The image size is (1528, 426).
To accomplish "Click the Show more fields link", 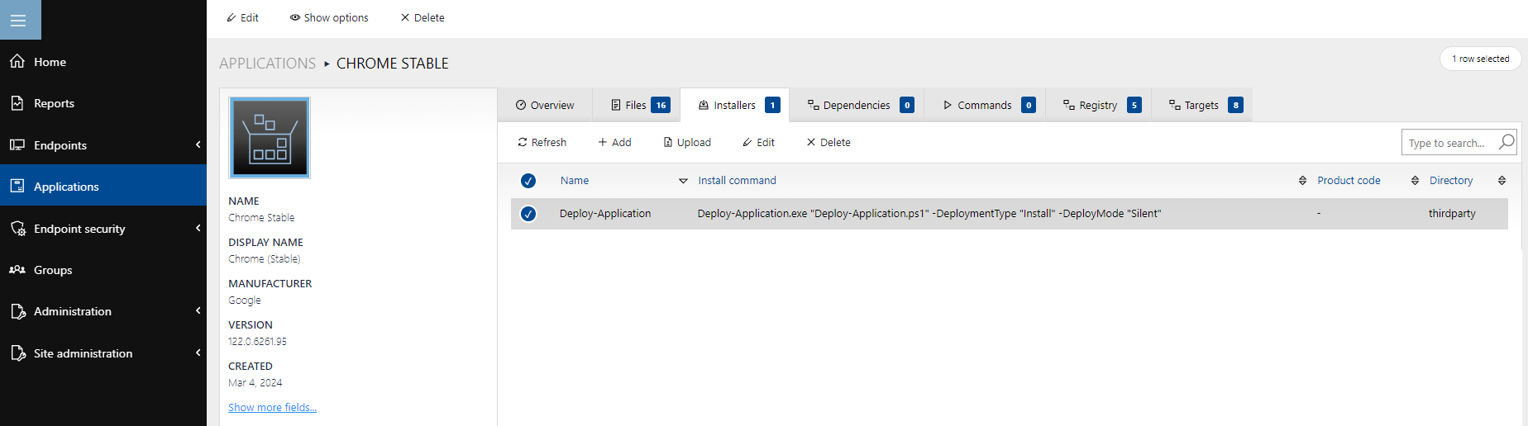I will (272, 407).
